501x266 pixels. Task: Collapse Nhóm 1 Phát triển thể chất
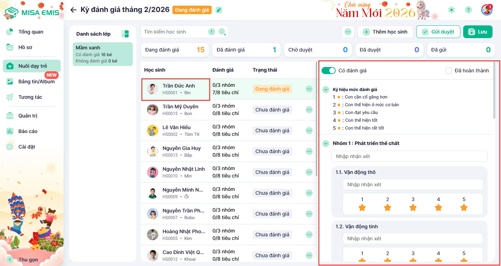pos(325,143)
